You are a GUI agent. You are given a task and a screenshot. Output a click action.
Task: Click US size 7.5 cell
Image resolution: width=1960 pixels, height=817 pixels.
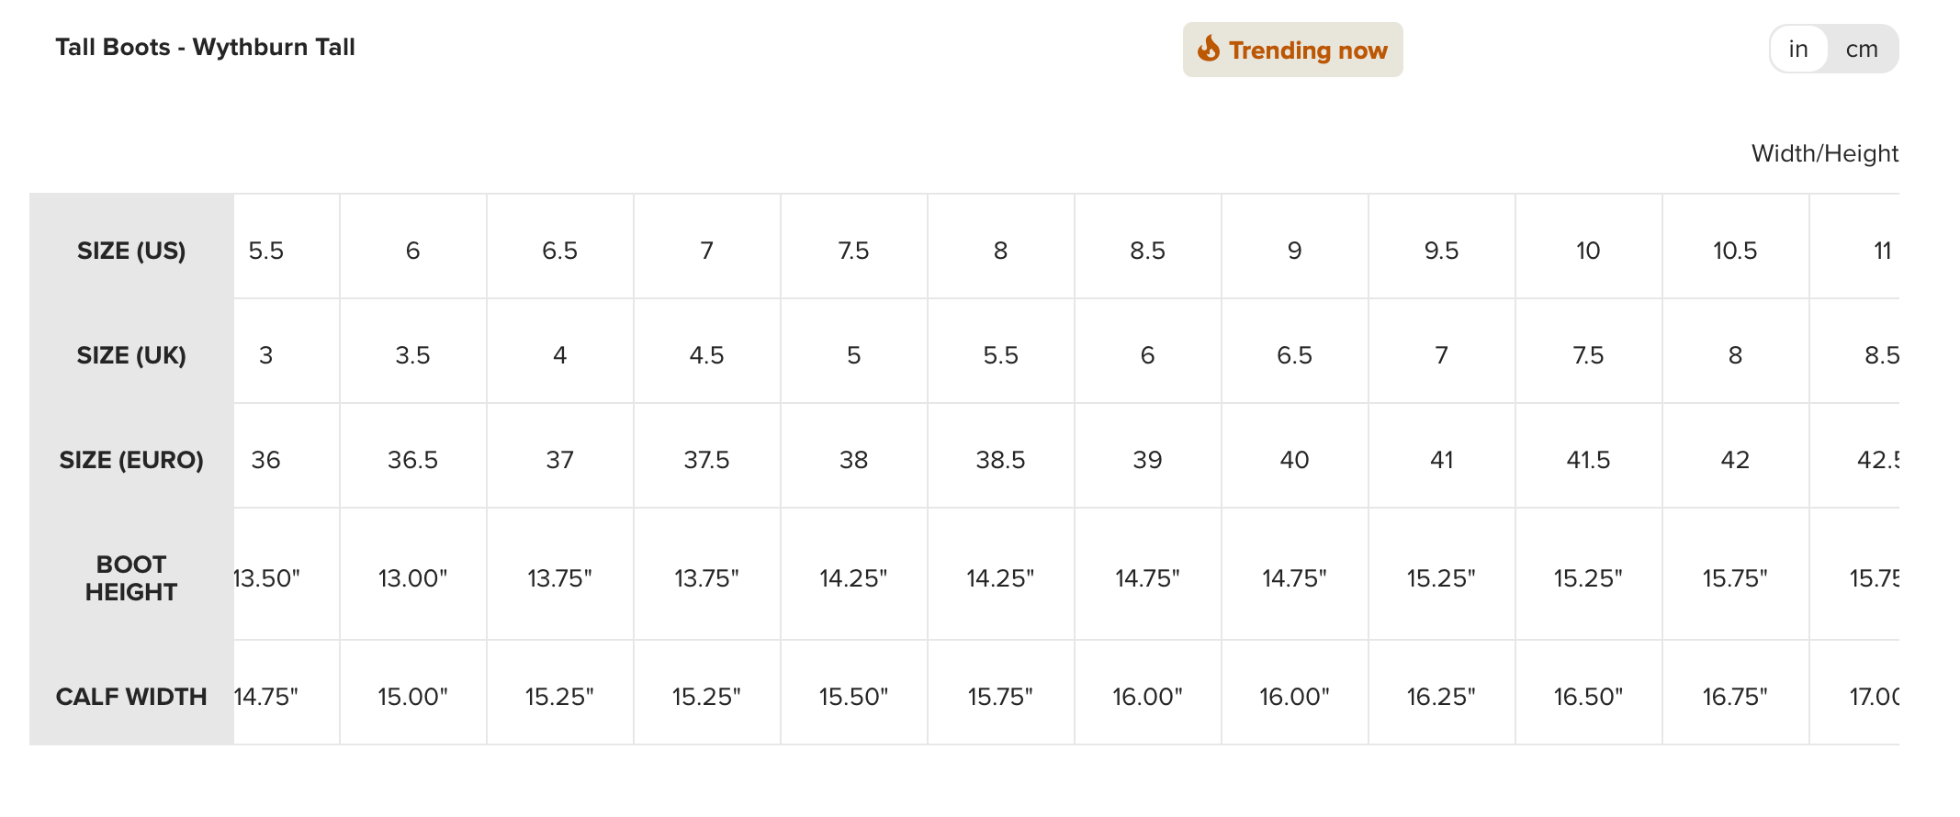pos(853,251)
